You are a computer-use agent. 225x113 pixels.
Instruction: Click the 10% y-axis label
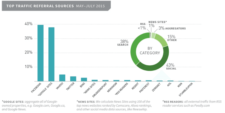(28, 67)
